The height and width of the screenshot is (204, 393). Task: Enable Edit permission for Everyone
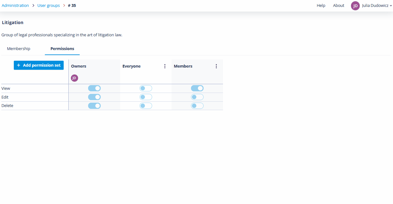[146, 97]
